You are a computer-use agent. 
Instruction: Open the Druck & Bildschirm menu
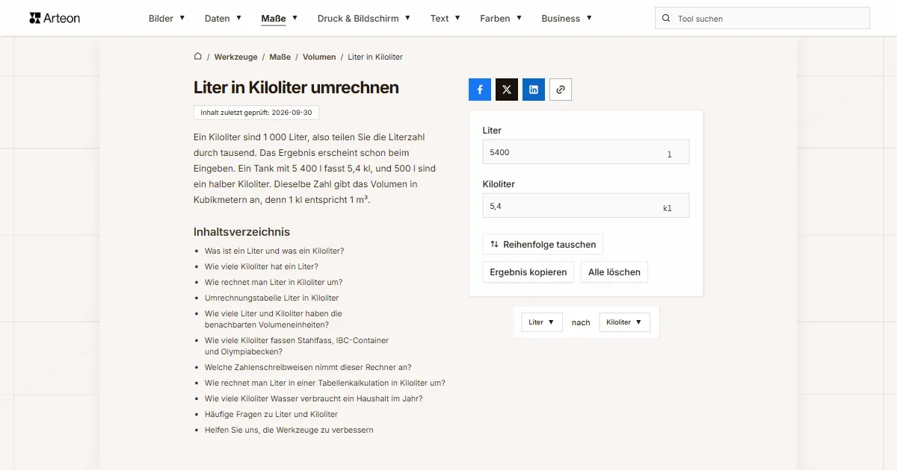(x=364, y=18)
